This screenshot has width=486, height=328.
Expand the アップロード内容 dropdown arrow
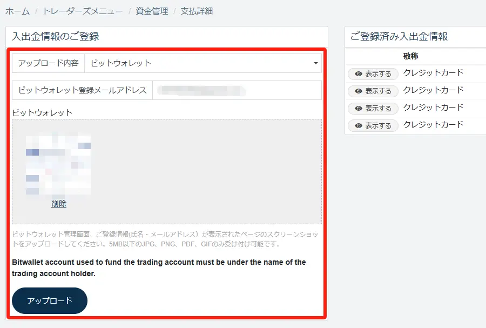(315, 63)
